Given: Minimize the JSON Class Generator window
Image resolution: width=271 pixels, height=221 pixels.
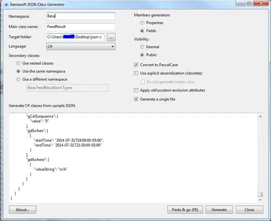Looking at the screenshot, I should coord(240,3).
